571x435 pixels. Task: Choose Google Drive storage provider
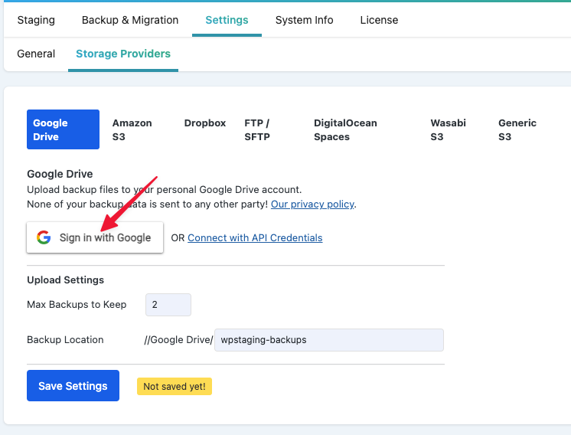tap(63, 129)
